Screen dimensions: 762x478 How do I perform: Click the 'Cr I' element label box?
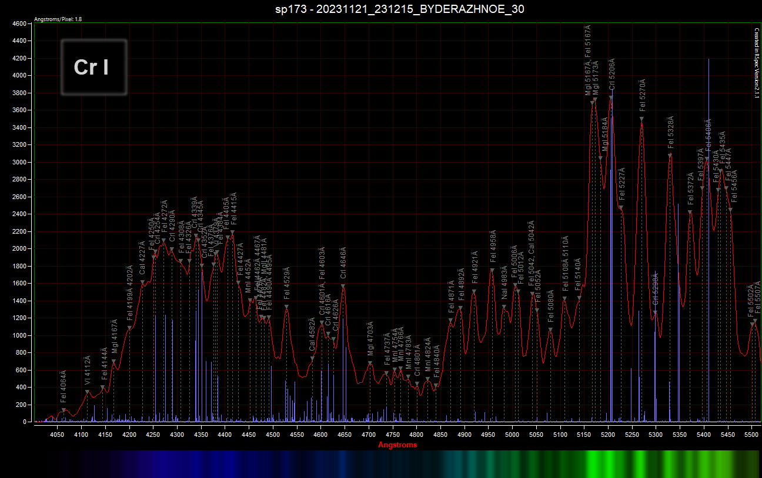pyautogui.click(x=94, y=68)
